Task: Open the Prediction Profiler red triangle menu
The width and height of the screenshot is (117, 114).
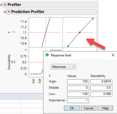Action: click(x=9, y=12)
